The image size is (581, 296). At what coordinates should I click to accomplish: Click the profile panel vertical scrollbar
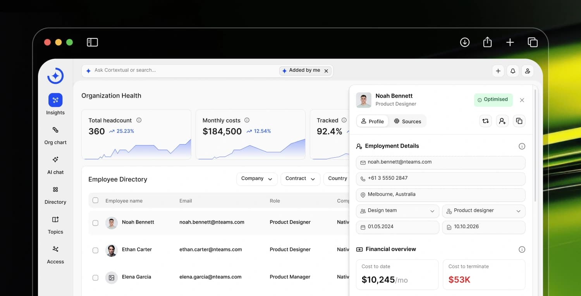click(x=535, y=145)
